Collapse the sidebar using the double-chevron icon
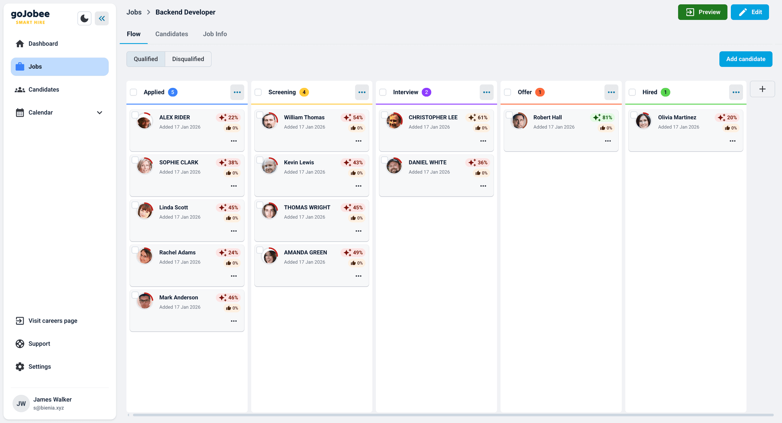Image resolution: width=782 pixels, height=423 pixels. click(102, 18)
